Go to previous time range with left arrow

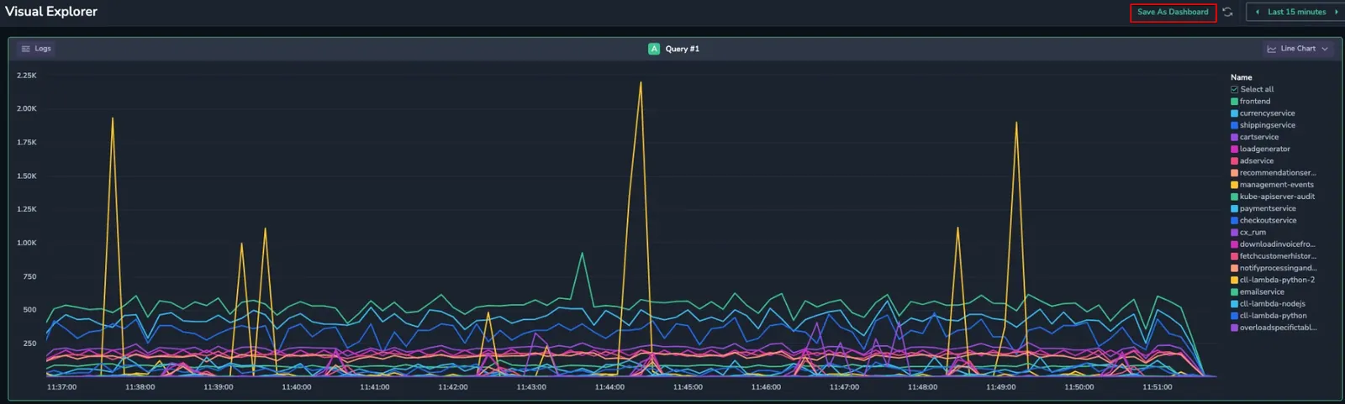(1258, 12)
